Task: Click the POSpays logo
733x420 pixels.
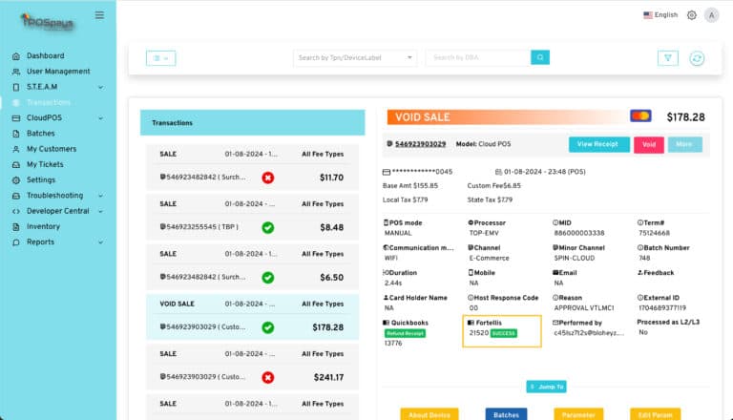Action: click(x=47, y=22)
